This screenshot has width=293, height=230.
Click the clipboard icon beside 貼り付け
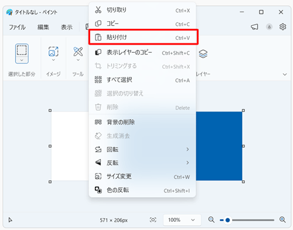[98, 37]
